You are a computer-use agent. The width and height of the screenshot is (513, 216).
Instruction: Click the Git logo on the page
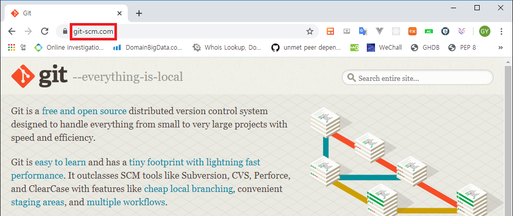click(x=40, y=76)
